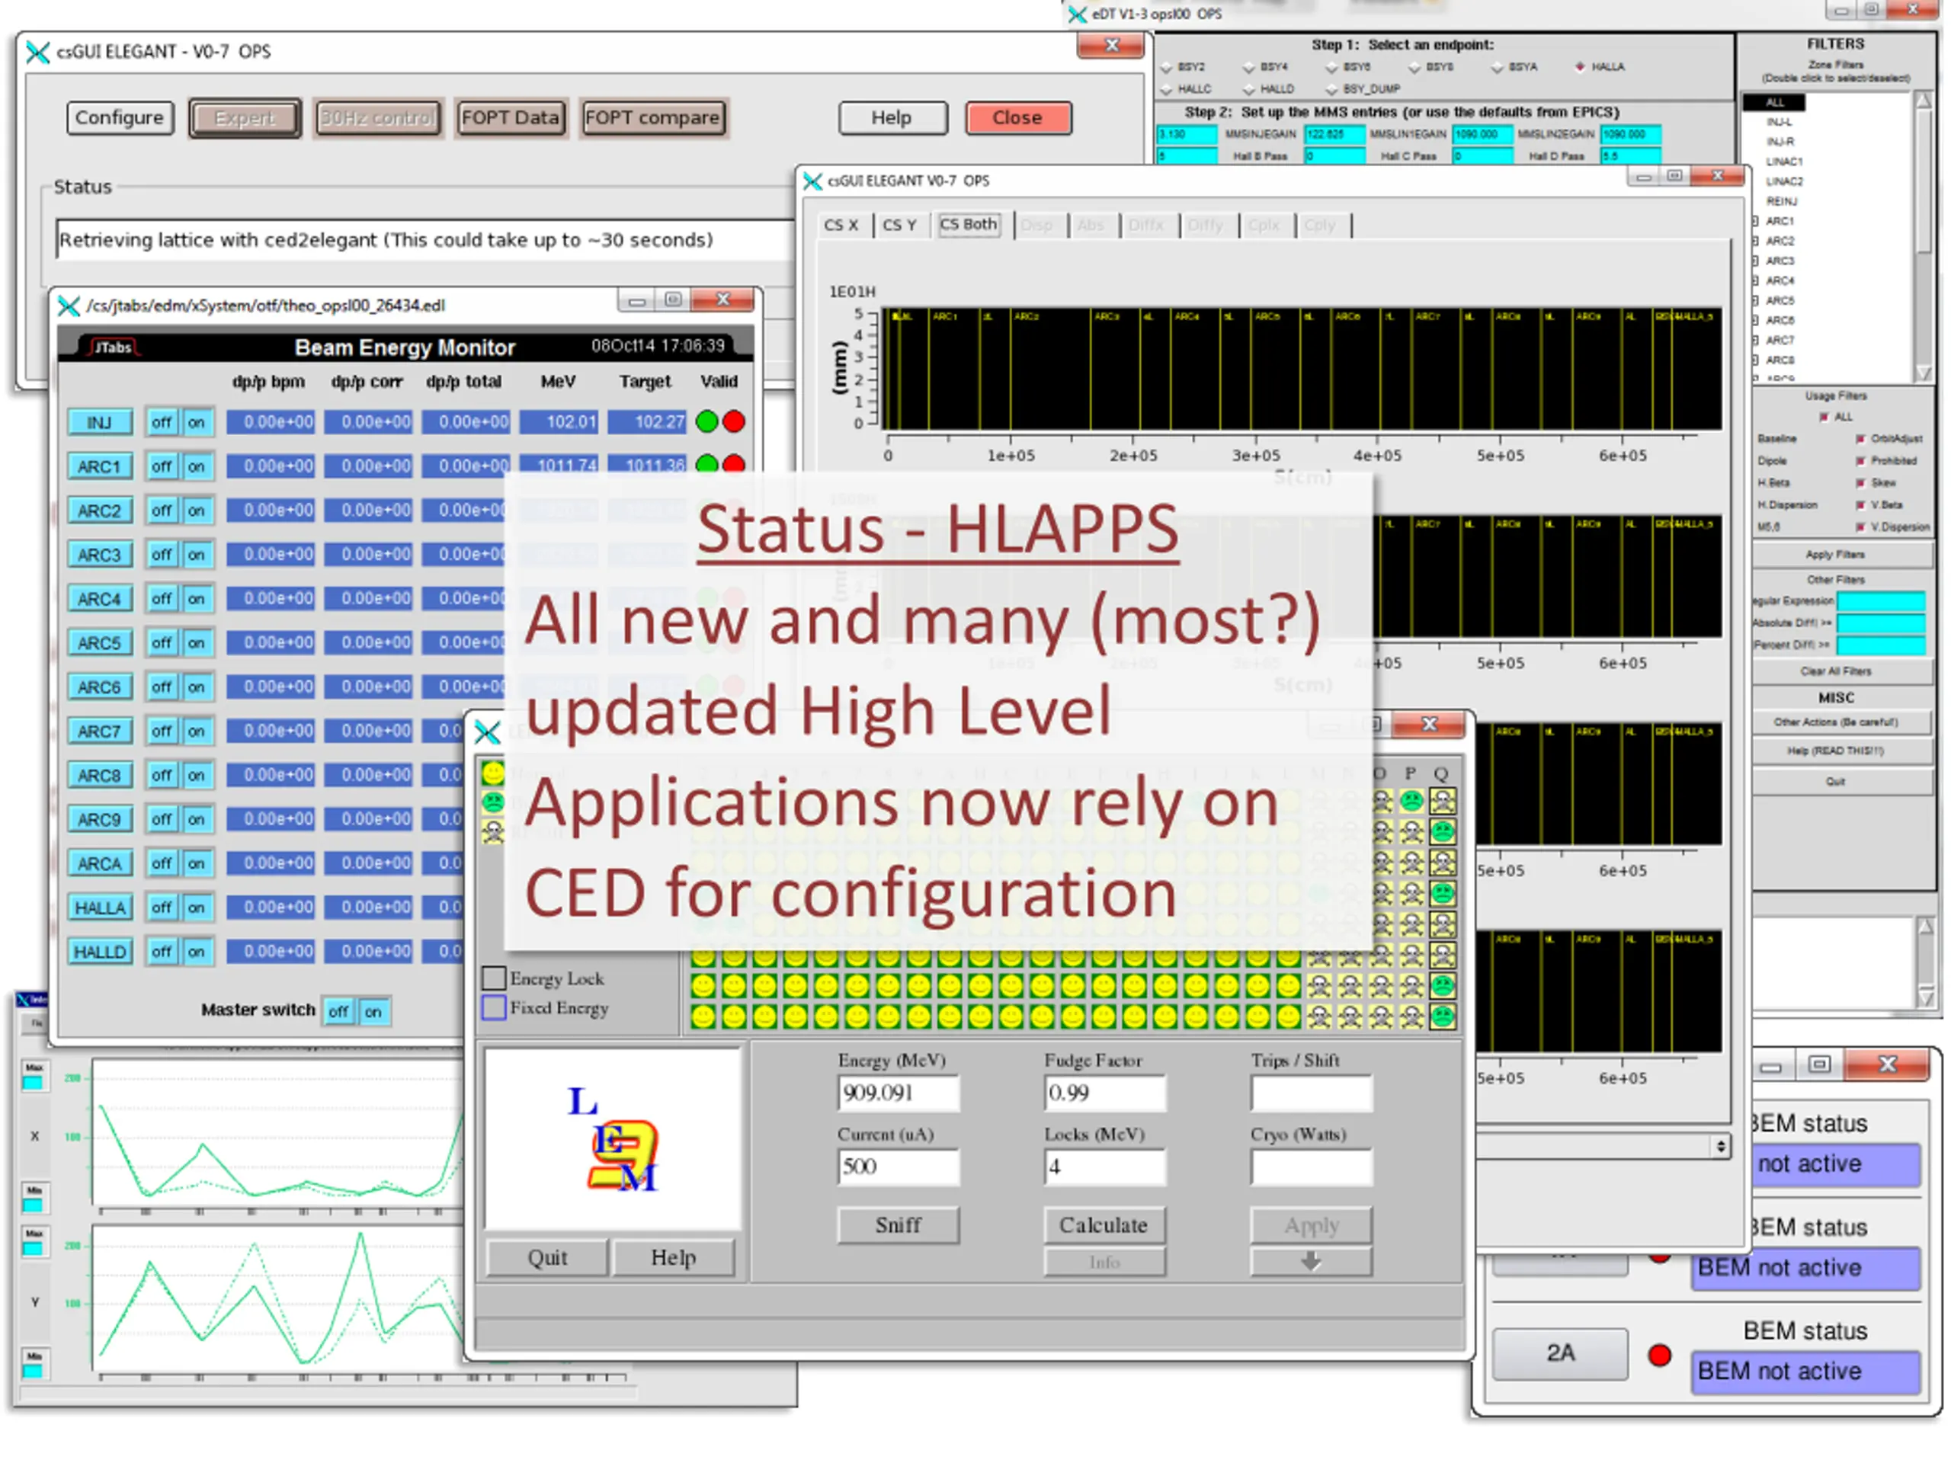Expand the ARC2 zone filter entry
Viewport: 1951px width, 1463px height.
click(1756, 241)
